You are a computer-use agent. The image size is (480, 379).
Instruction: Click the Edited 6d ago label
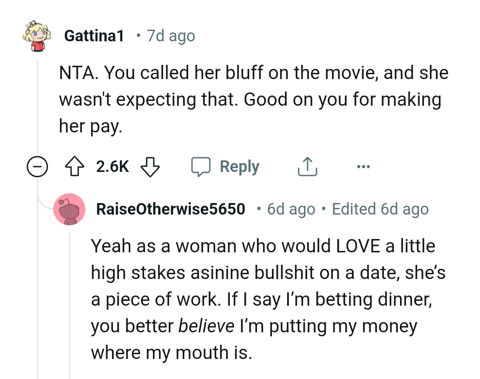(380, 209)
